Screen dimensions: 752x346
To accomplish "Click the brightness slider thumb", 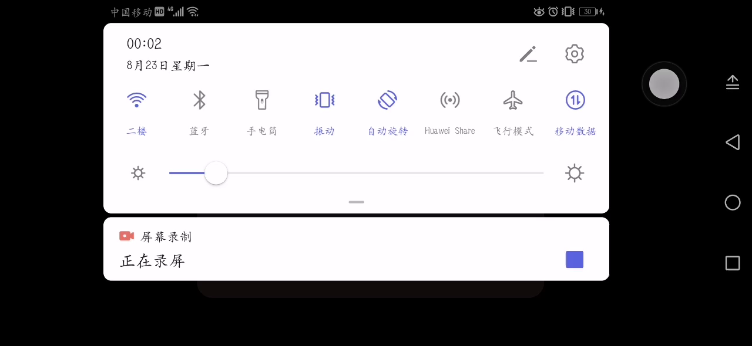I will (216, 173).
